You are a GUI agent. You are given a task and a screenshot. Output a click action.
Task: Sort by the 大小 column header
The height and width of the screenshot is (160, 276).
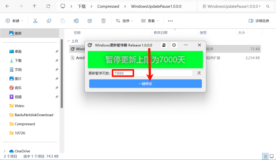point(241,32)
